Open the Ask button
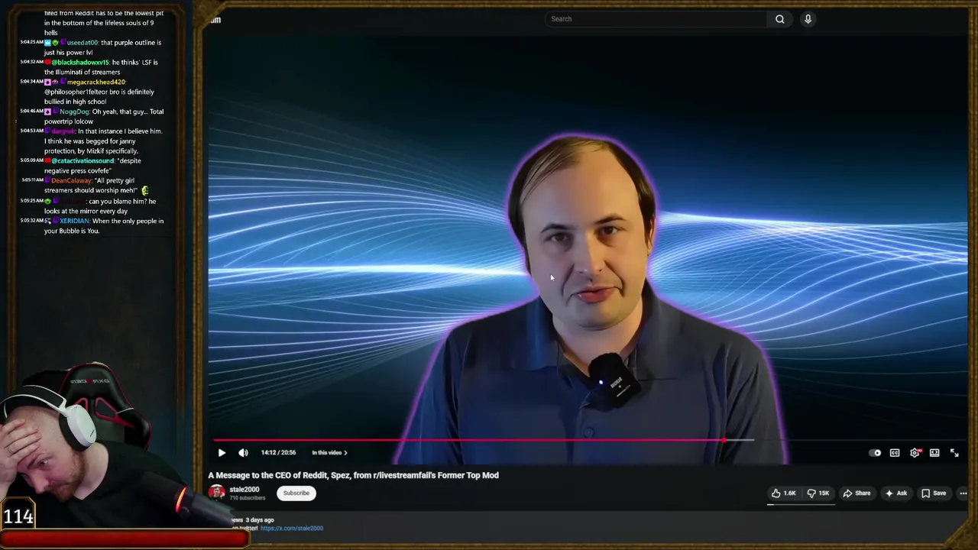 (895, 493)
